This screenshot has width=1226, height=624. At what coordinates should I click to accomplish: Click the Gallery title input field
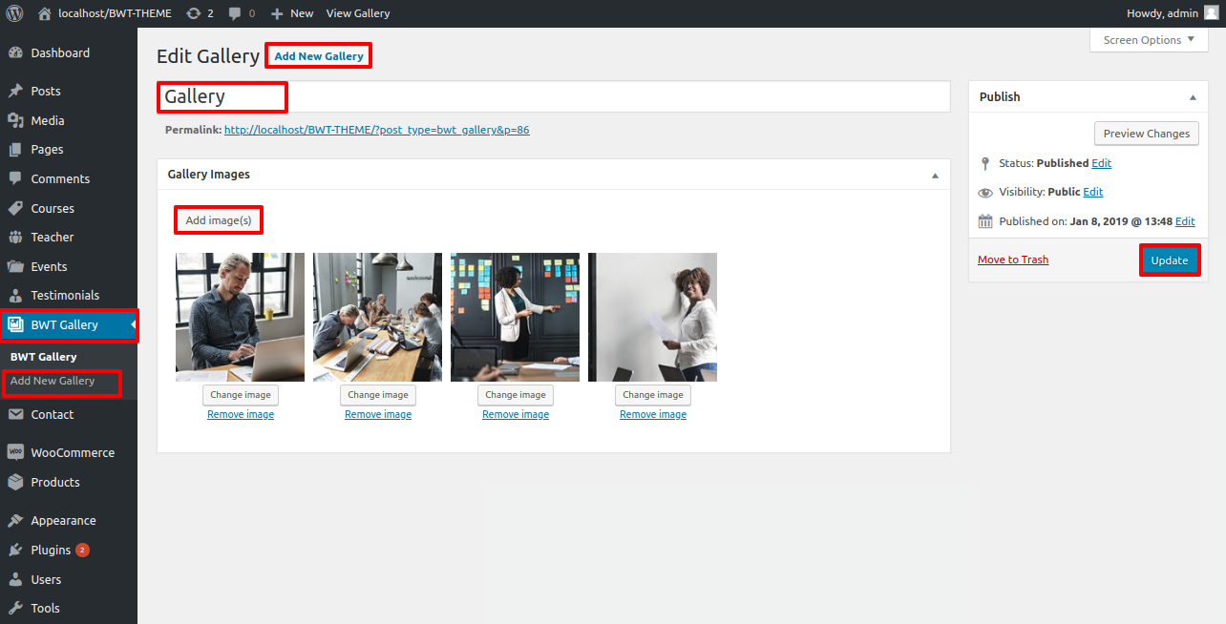click(554, 96)
